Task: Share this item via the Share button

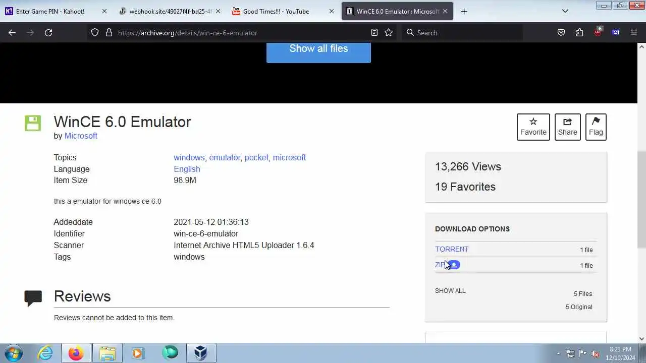Action: click(x=567, y=127)
